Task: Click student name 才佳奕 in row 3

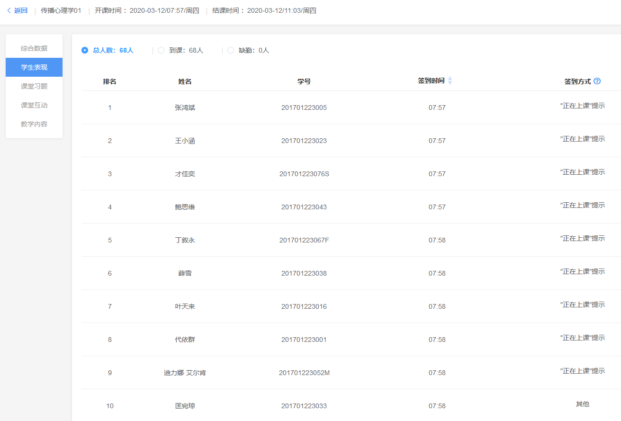Action: click(185, 174)
